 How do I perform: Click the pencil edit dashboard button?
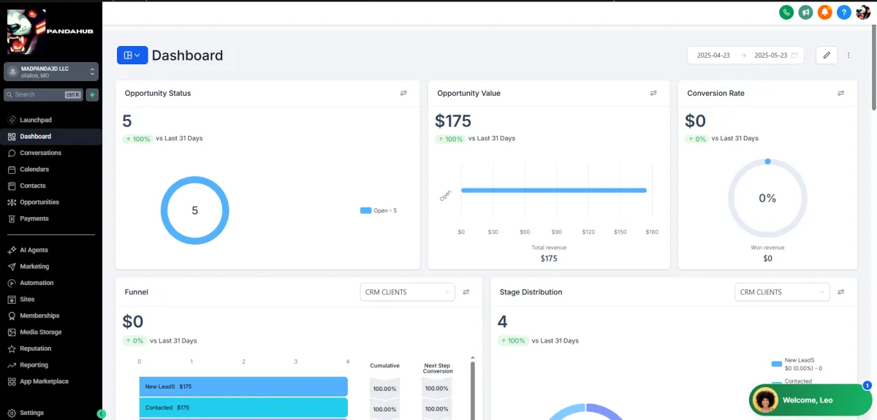pyautogui.click(x=827, y=55)
